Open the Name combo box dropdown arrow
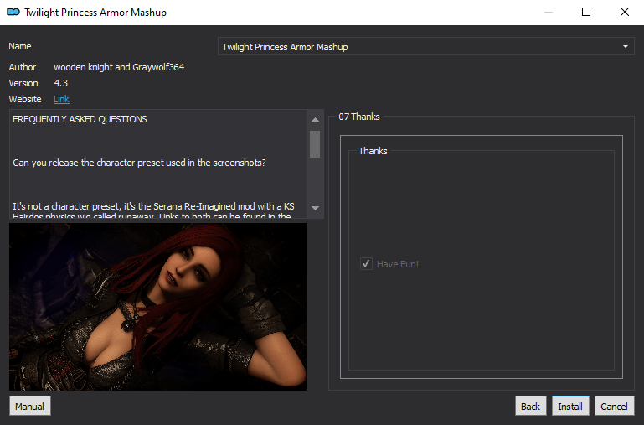The width and height of the screenshot is (644, 425). [x=625, y=46]
